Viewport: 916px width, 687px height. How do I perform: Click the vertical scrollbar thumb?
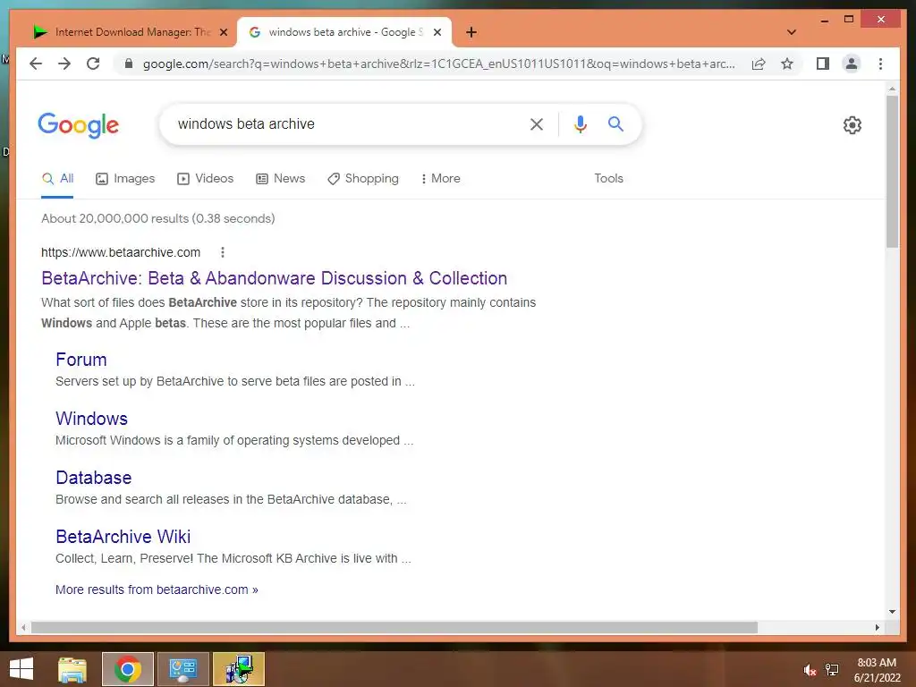(892, 171)
